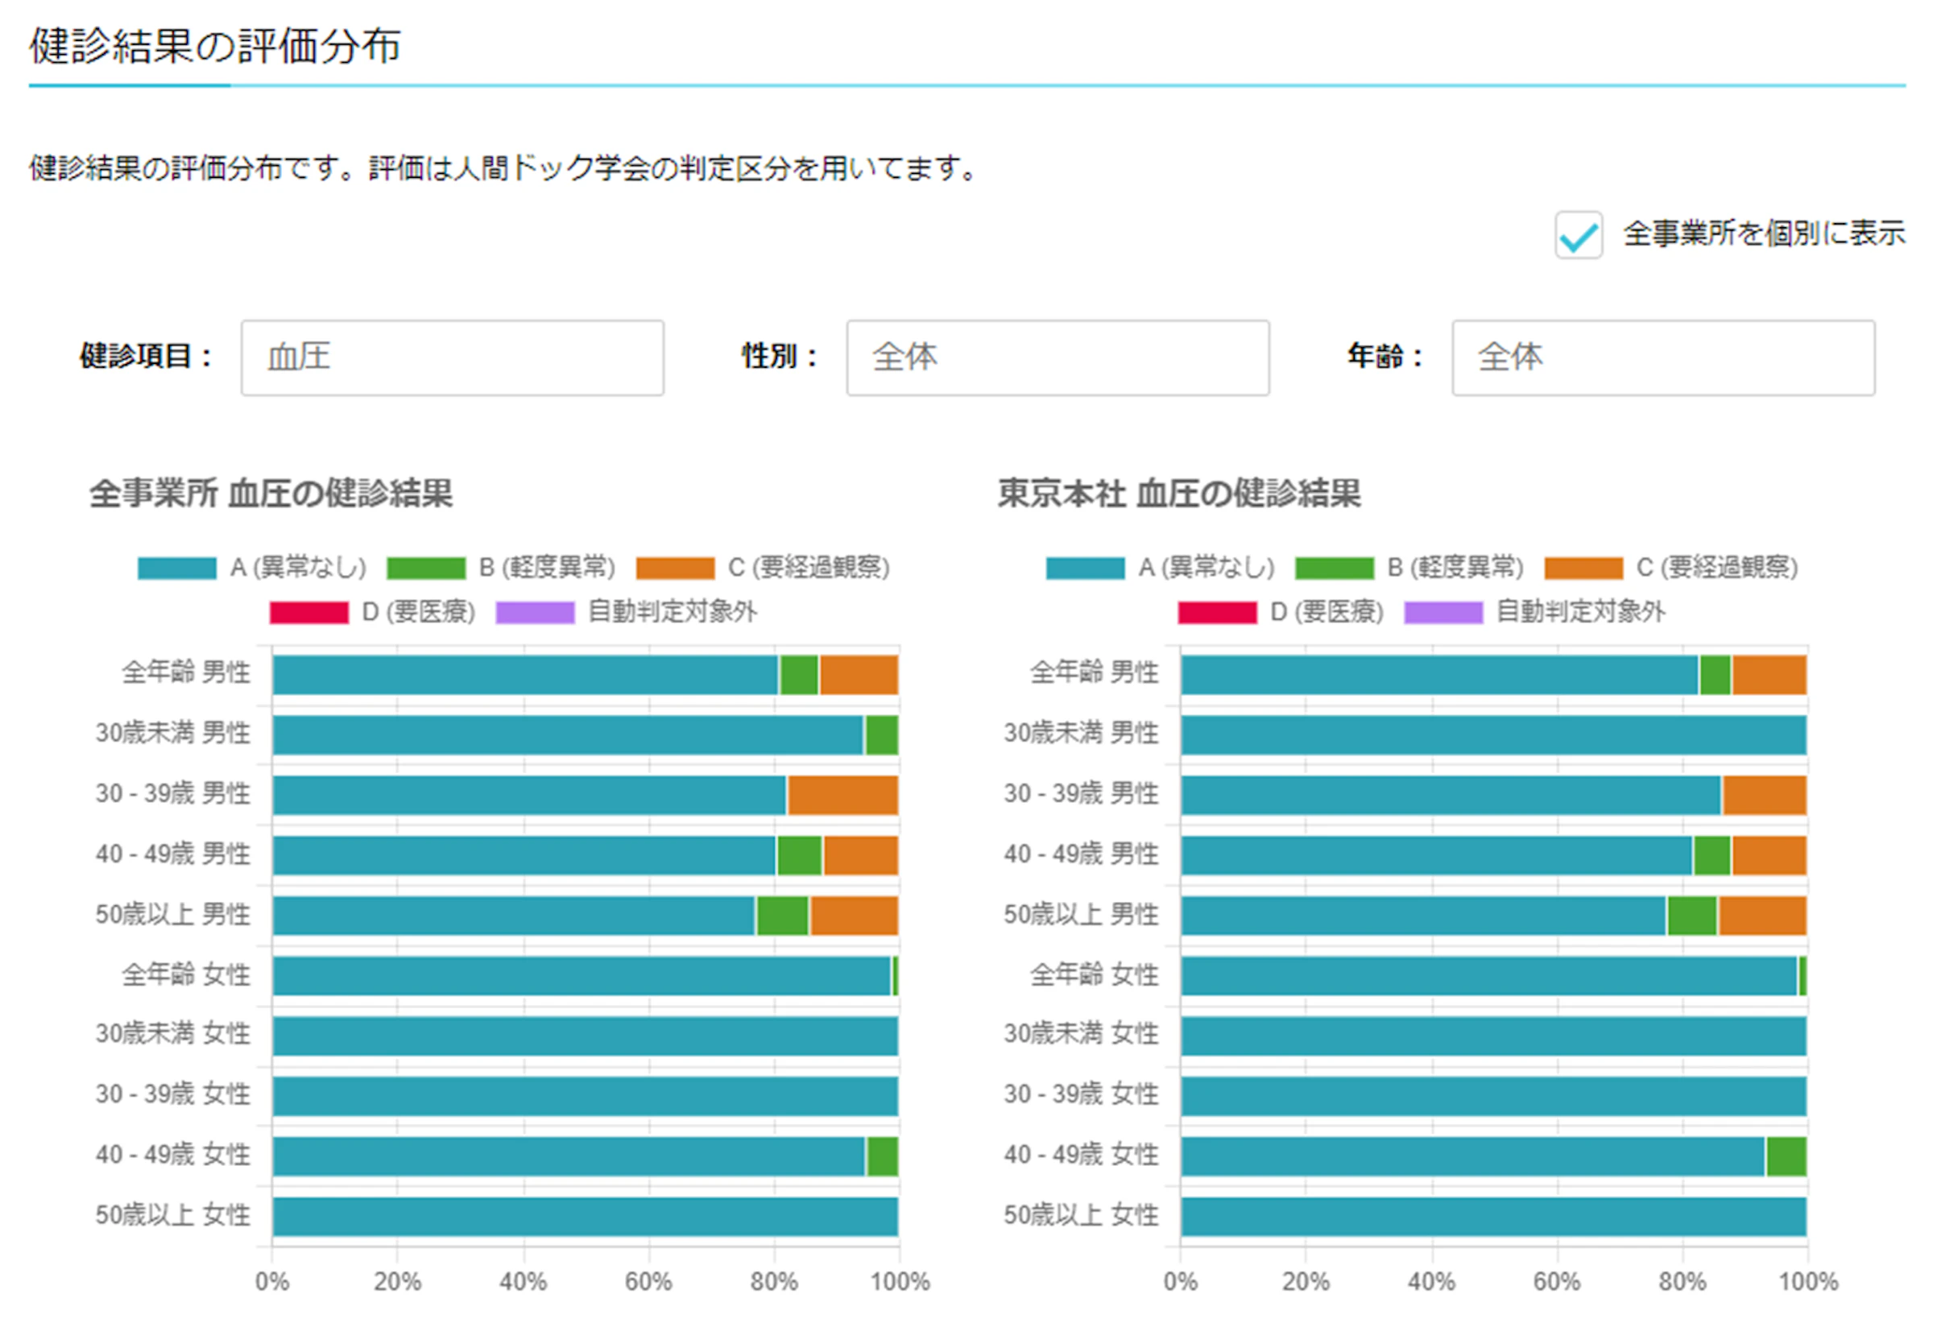The width and height of the screenshot is (1933, 1327).
Task: Click 30歳未満 女性 bar in 全事業所 chart
Action: point(586,1036)
